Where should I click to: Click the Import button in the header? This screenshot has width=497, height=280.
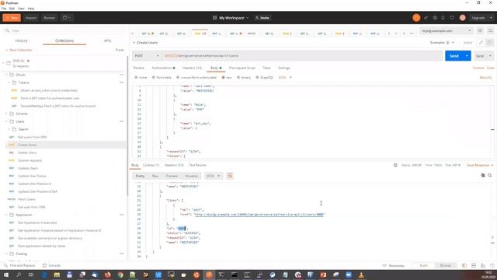point(31,18)
